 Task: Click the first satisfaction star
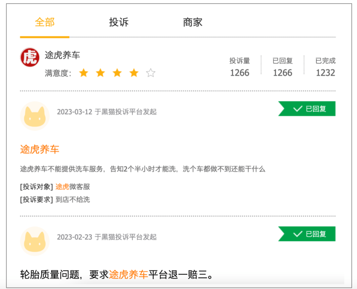pyautogui.click(x=84, y=73)
